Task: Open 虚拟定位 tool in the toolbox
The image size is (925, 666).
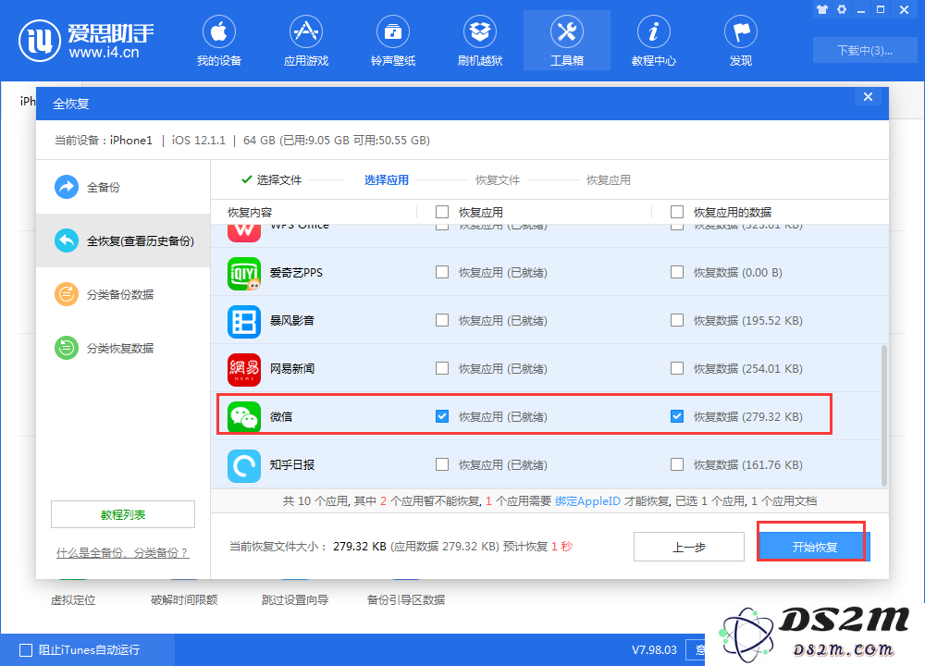Action: click(x=73, y=600)
